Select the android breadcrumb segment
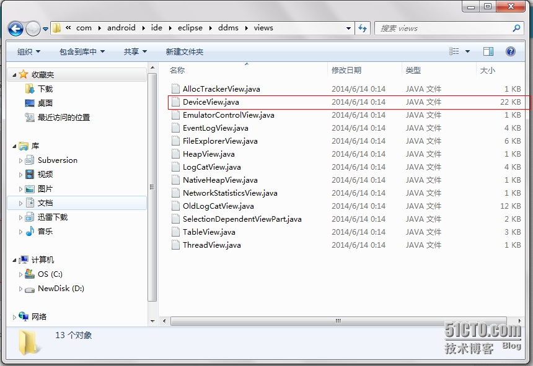The image size is (533, 366). pyautogui.click(x=121, y=28)
